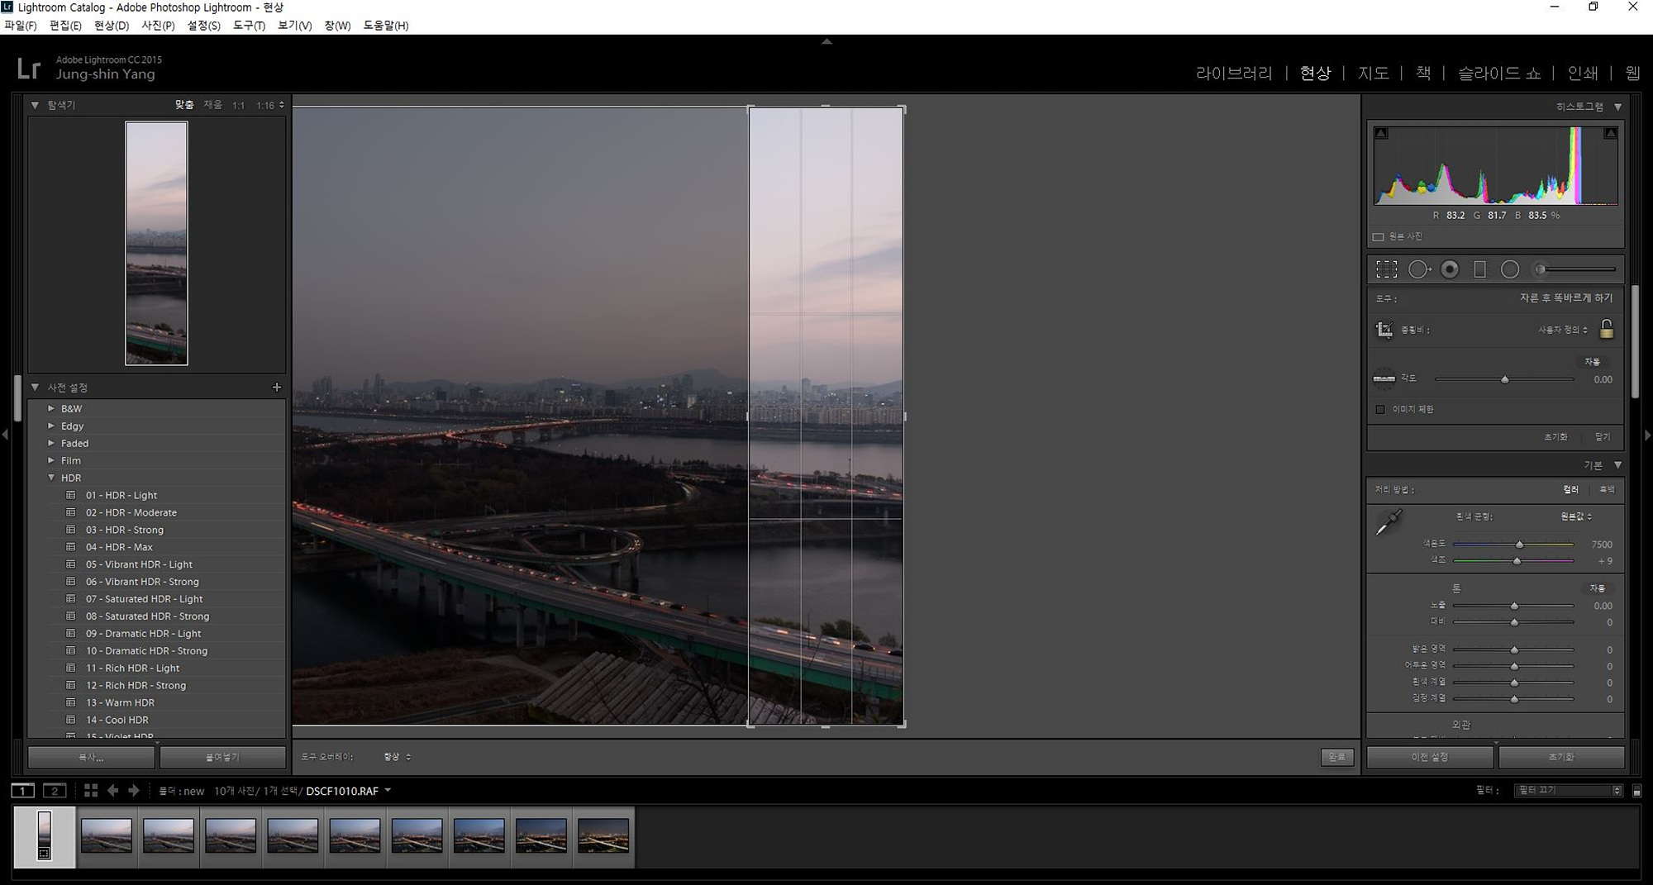This screenshot has height=885, width=1653.
Task: Select the Crop Overlay tool icon
Action: point(1386,269)
